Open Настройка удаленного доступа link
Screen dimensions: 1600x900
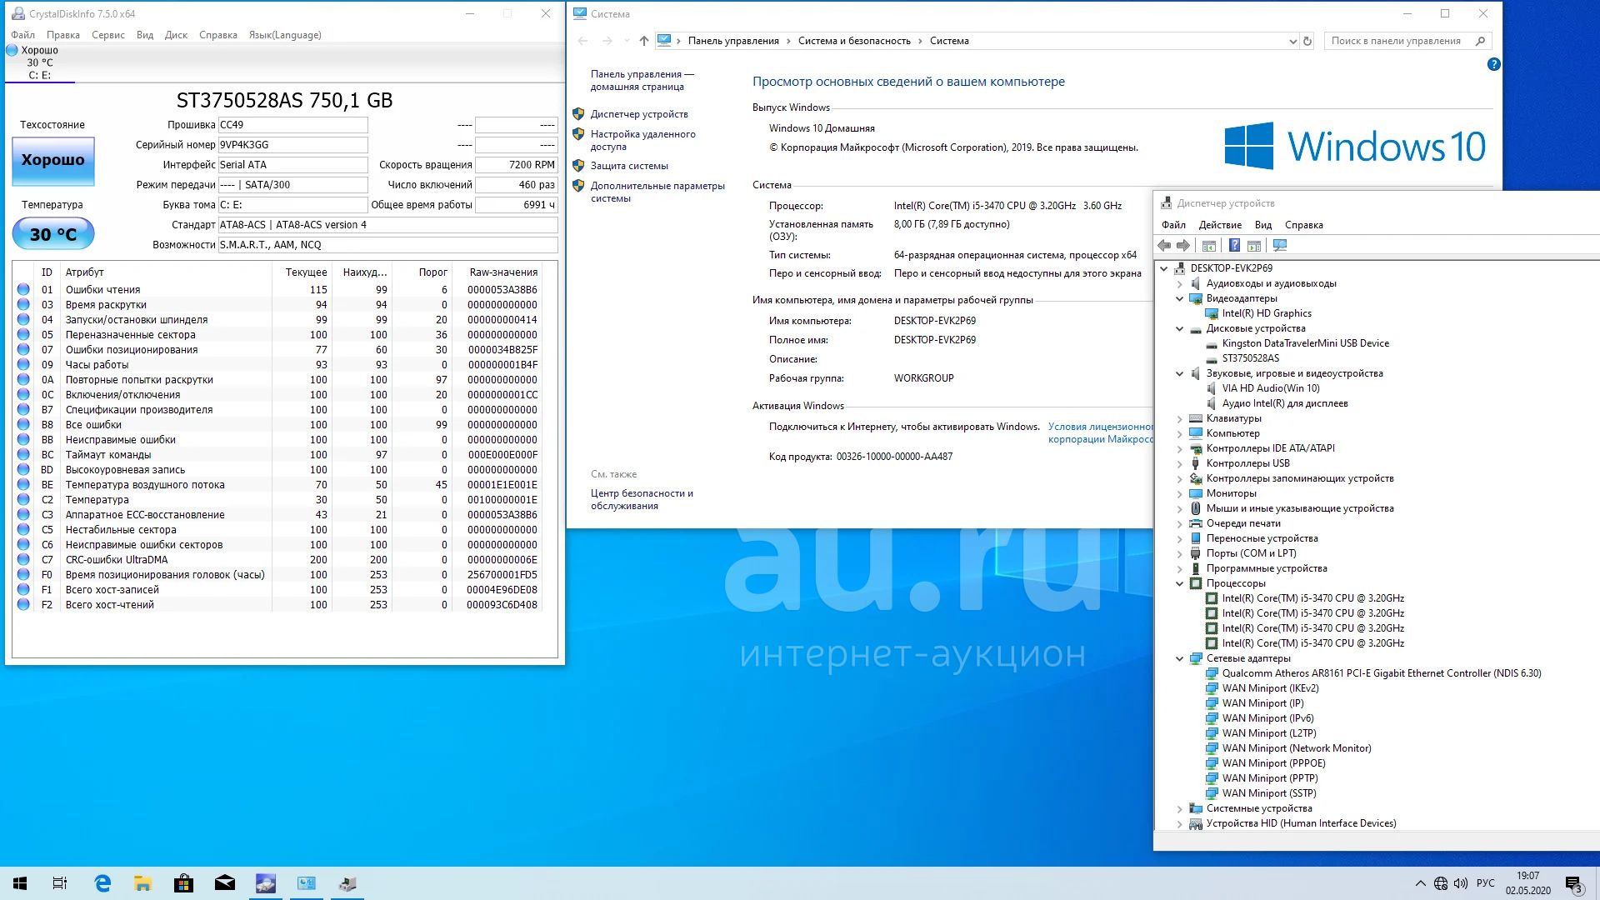(642, 140)
